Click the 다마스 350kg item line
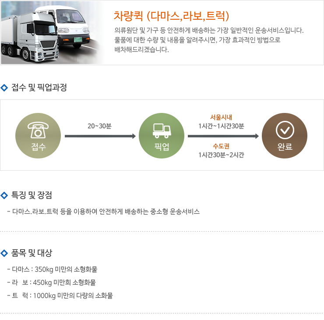The width and height of the screenshot is (324, 320). (x=52, y=269)
